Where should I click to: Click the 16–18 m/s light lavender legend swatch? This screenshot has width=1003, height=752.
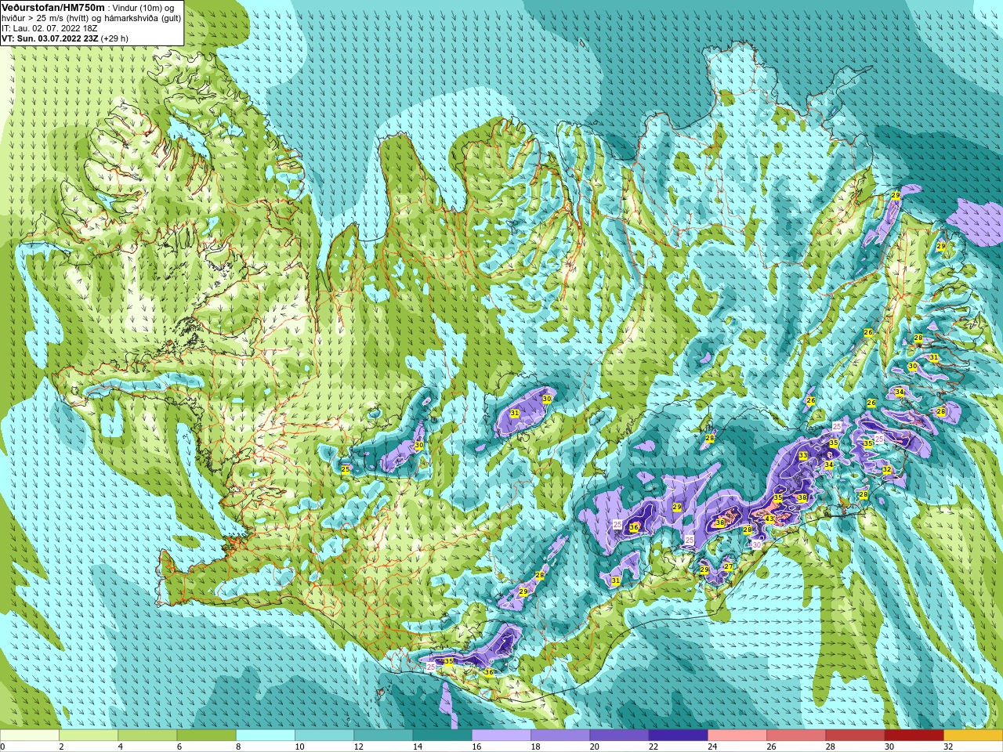pos(501,736)
